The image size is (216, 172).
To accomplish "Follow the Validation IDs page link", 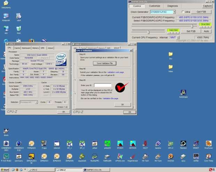I will coord(110,98).
